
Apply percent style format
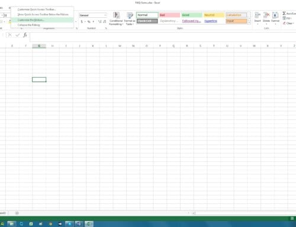coord(89,21)
